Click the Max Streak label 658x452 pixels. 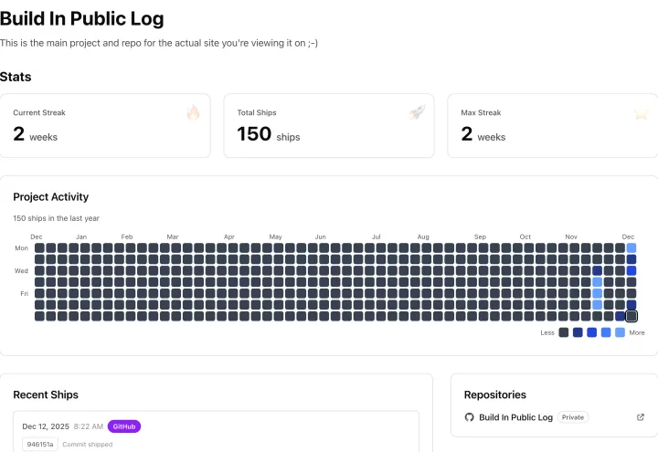(x=481, y=112)
